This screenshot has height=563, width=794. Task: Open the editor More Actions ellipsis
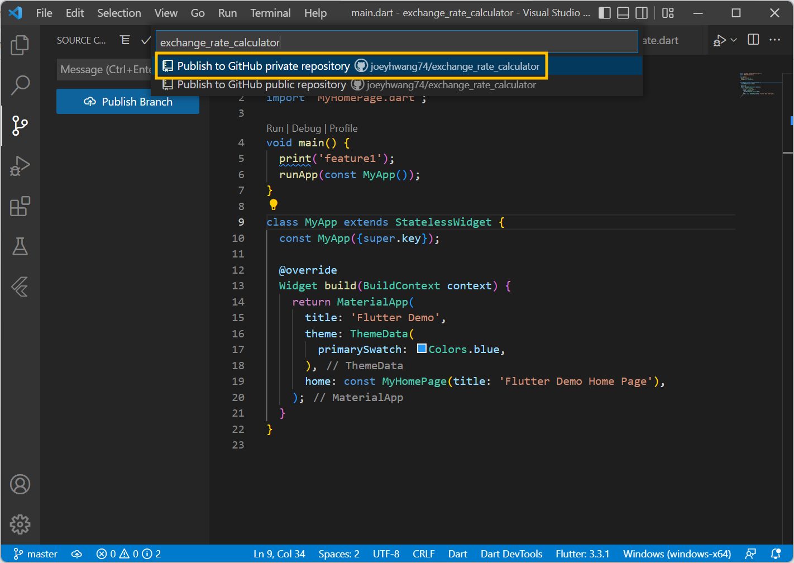[775, 40]
